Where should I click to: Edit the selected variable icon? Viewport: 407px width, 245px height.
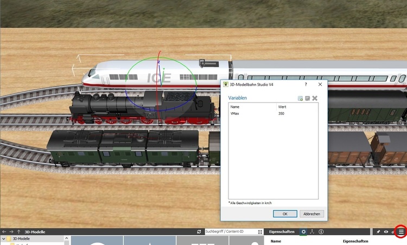pos(308,98)
